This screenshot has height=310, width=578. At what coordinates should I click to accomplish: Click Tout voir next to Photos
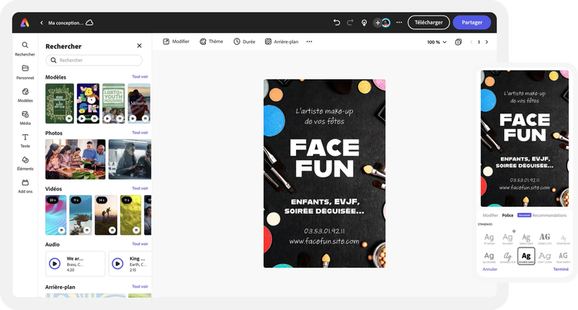click(x=139, y=133)
